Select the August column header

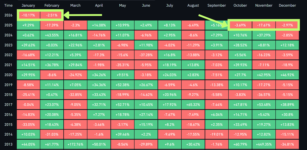193,5
